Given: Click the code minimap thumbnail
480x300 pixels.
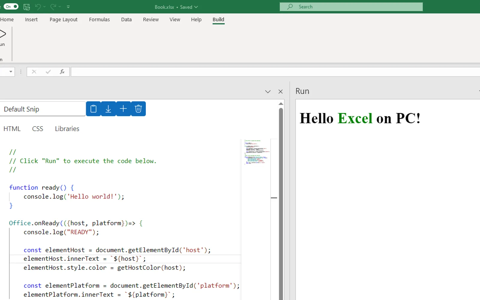Looking at the screenshot, I should click(256, 152).
